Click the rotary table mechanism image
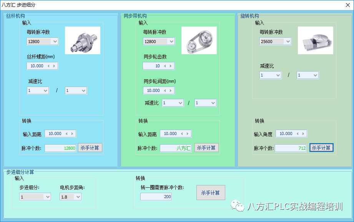The width and height of the screenshot is (354, 222). [315, 40]
